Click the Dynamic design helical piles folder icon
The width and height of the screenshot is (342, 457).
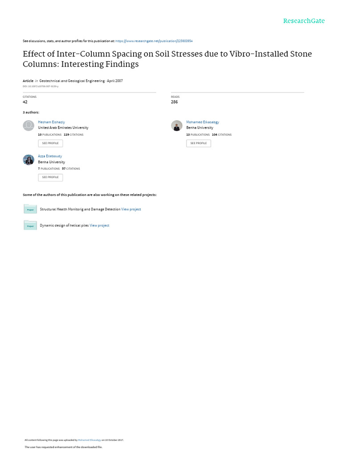point(30,225)
